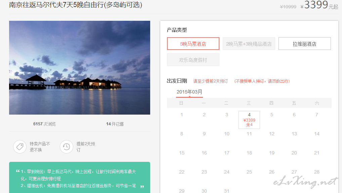Screen dimensions: 342x193
Task: Click calendar date 9
Action: click(x=204, y=134)
